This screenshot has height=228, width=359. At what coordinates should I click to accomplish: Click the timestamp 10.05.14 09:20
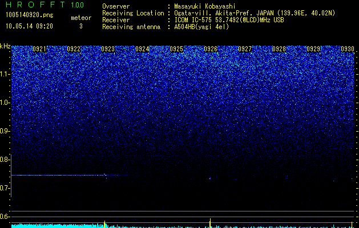[x=29, y=26]
